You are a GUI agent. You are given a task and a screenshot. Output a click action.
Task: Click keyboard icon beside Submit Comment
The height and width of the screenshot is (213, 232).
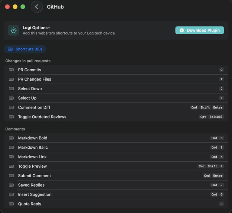(11, 176)
